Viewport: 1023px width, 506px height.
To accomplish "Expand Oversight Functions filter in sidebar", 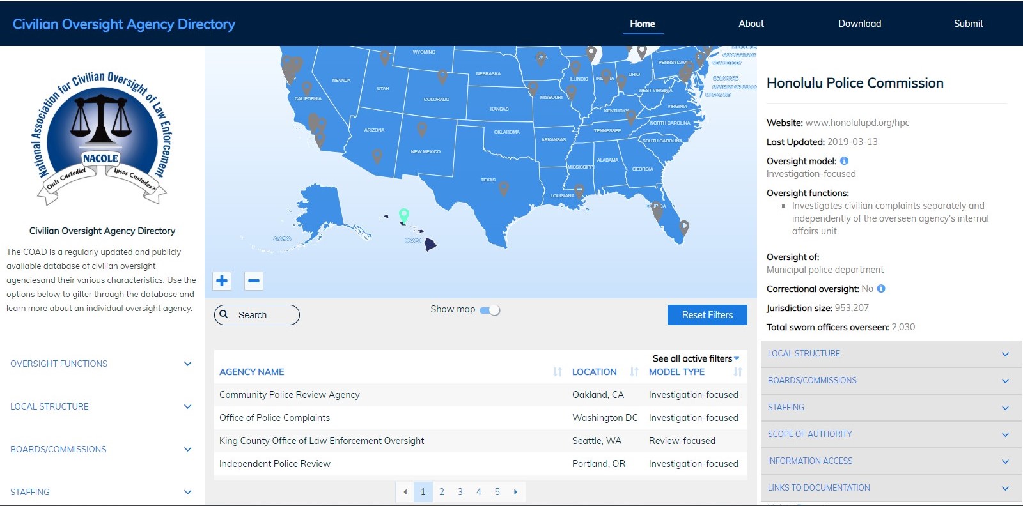I will tap(101, 364).
